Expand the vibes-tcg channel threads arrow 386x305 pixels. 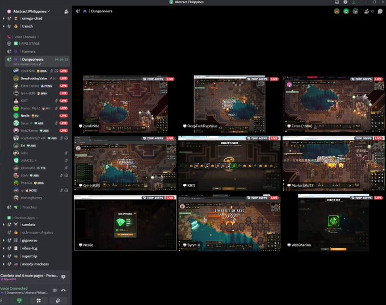(3, 248)
